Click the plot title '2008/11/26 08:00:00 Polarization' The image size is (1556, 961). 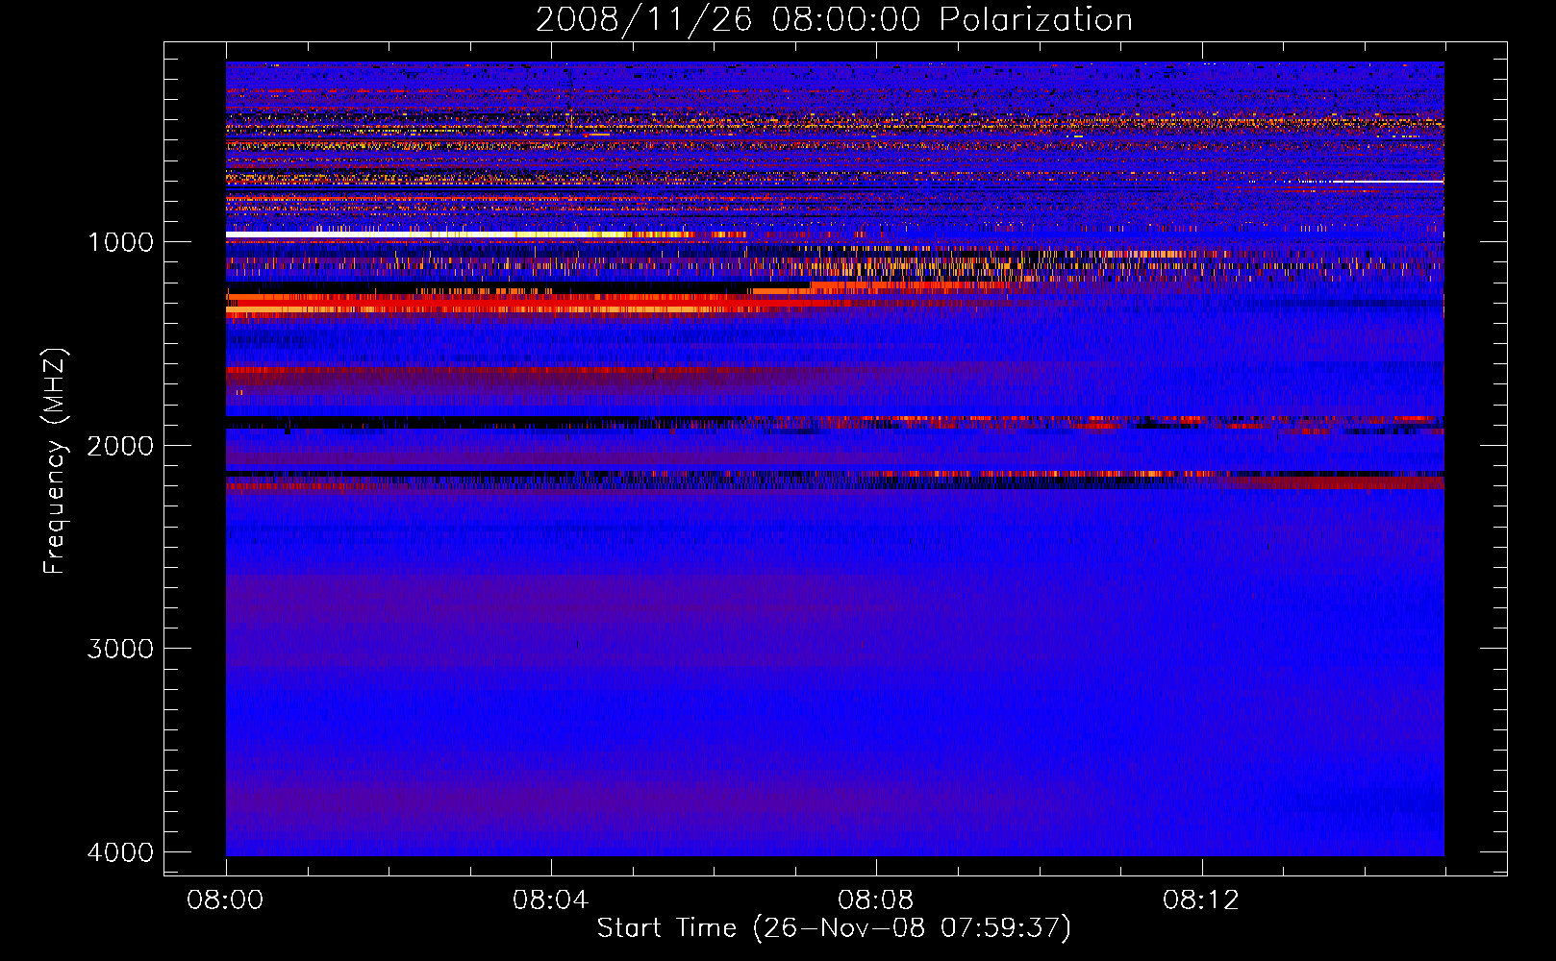[834, 19]
